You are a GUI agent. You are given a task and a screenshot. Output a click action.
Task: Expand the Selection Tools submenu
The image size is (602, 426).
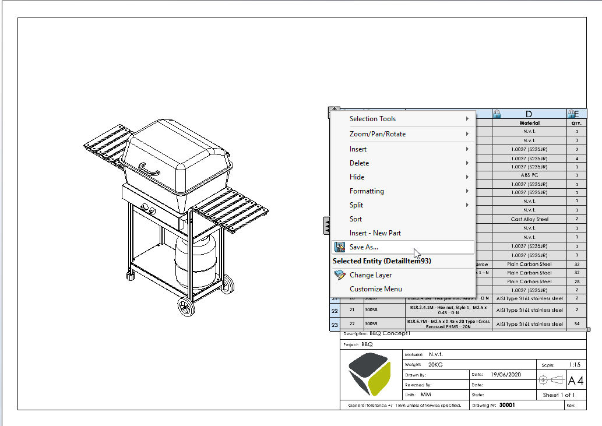(373, 118)
